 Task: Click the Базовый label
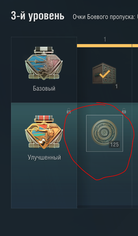[x=44, y=89]
